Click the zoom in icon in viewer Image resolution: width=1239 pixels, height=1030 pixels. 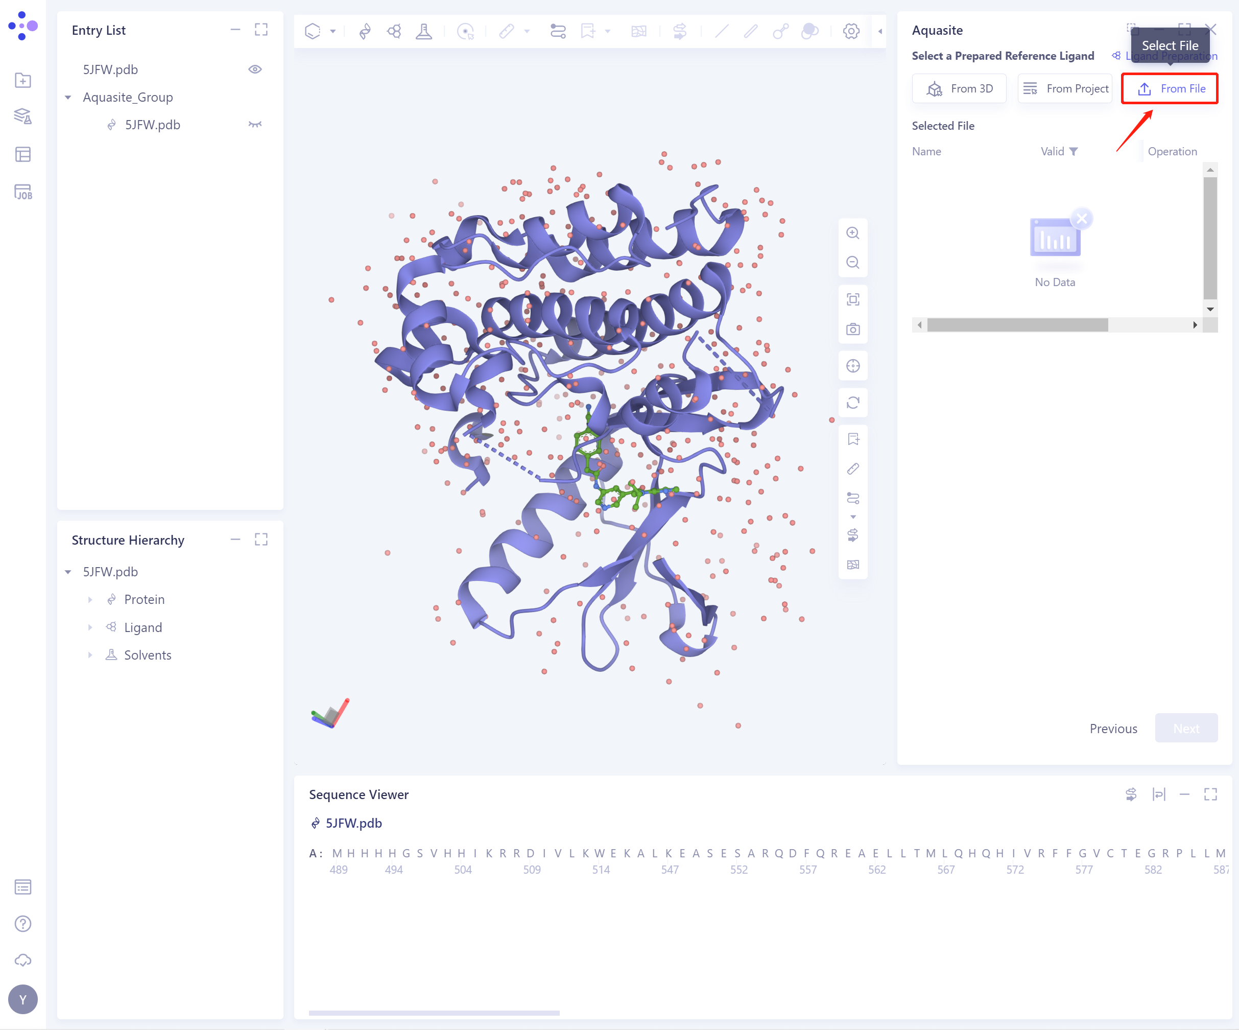click(x=852, y=232)
